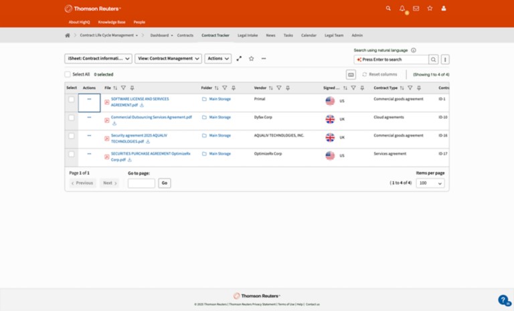Open notifications bell icon
This screenshot has height=311, width=514.
click(x=402, y=9)
